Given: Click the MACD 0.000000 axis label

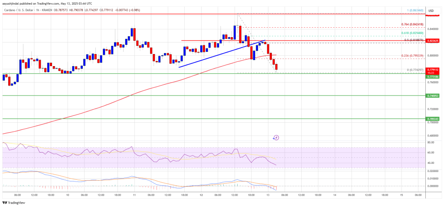Looking at the screenshot, I should pyautogui.click(x=433, y=186).
